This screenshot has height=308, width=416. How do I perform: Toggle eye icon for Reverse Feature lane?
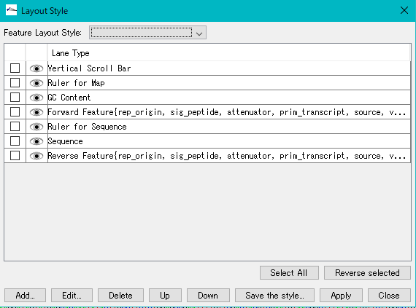coord(36,156)
